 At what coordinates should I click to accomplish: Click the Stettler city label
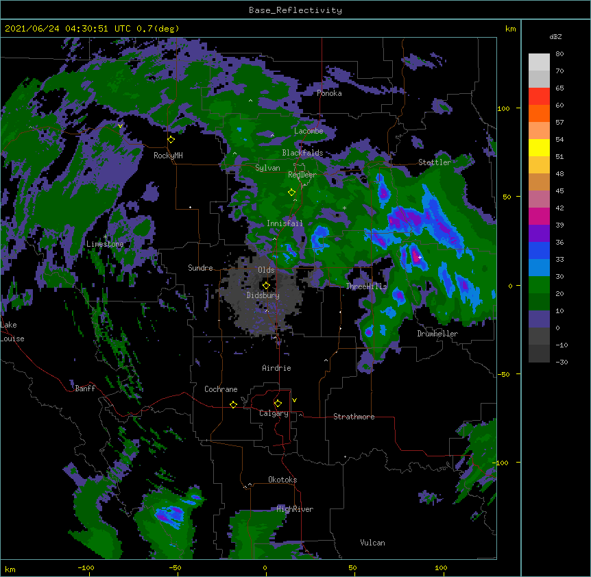coord(435,162)
